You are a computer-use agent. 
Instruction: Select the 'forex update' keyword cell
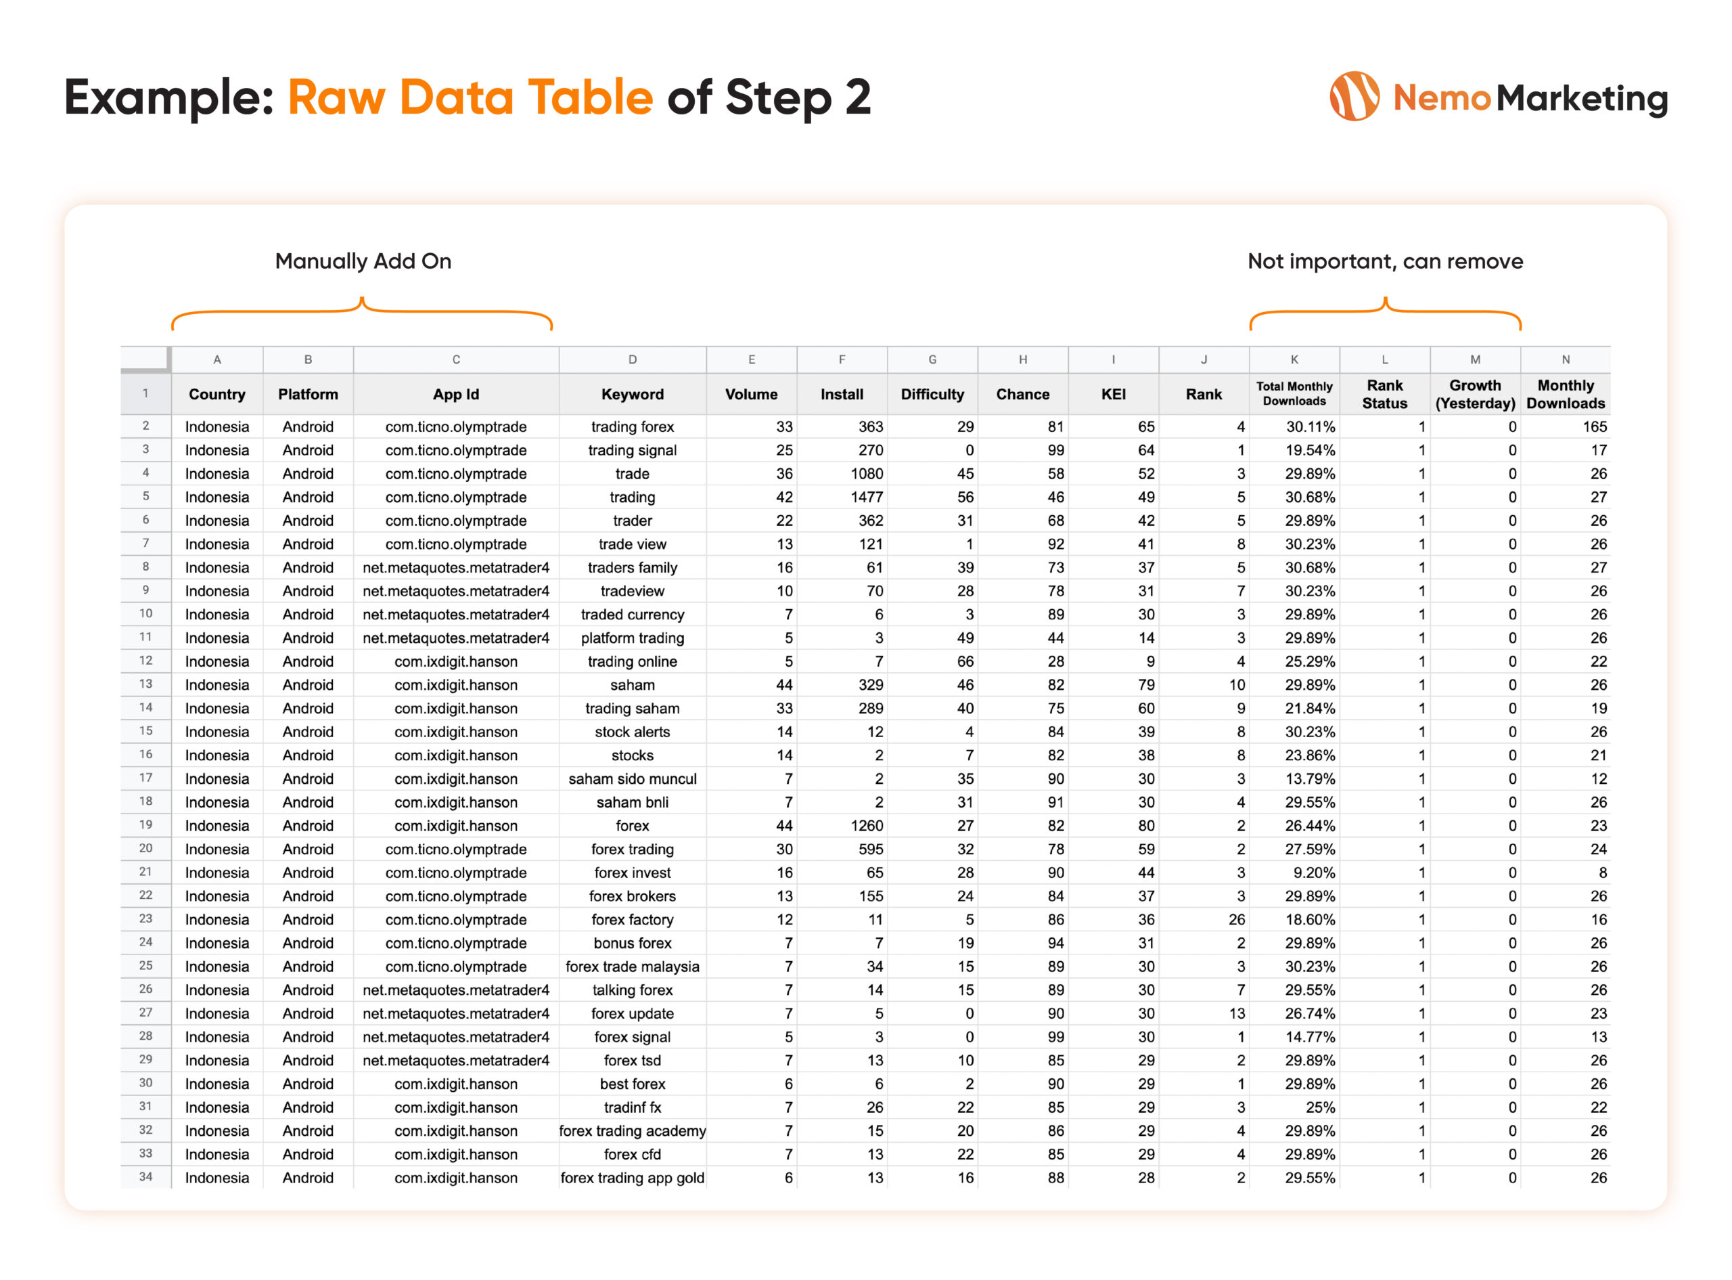(633, 1013)
